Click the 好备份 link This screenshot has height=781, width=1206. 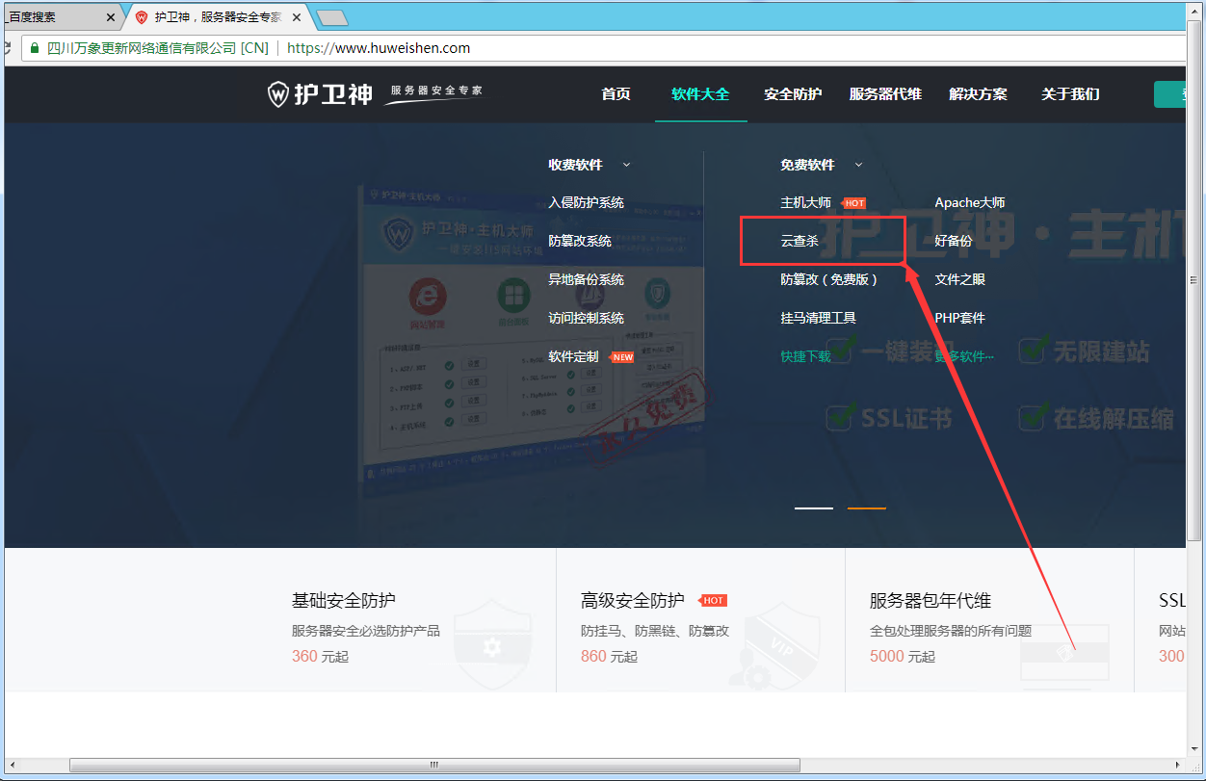coord(954,241)
